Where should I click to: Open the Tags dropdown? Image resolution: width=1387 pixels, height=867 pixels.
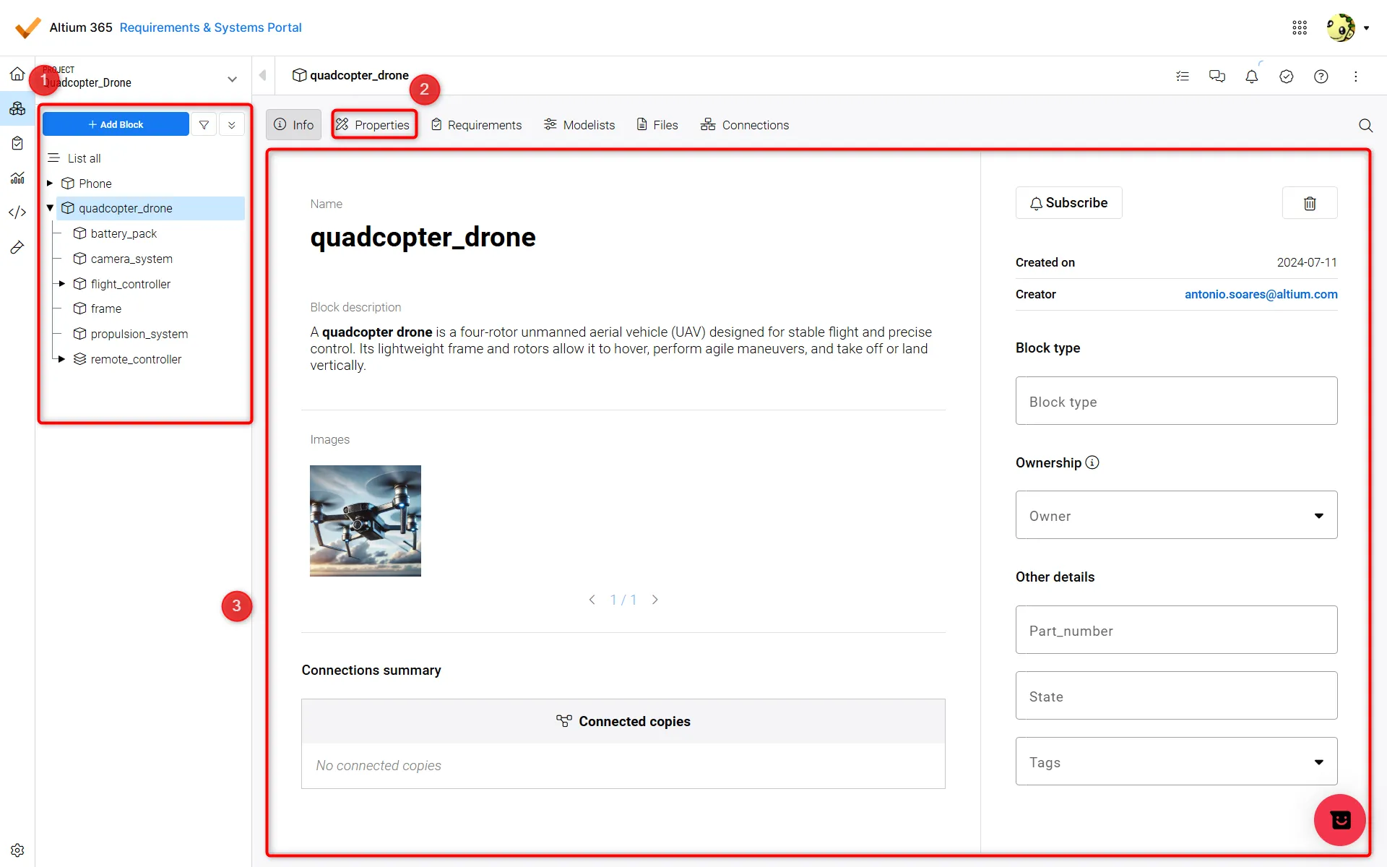click(1175, 762)
